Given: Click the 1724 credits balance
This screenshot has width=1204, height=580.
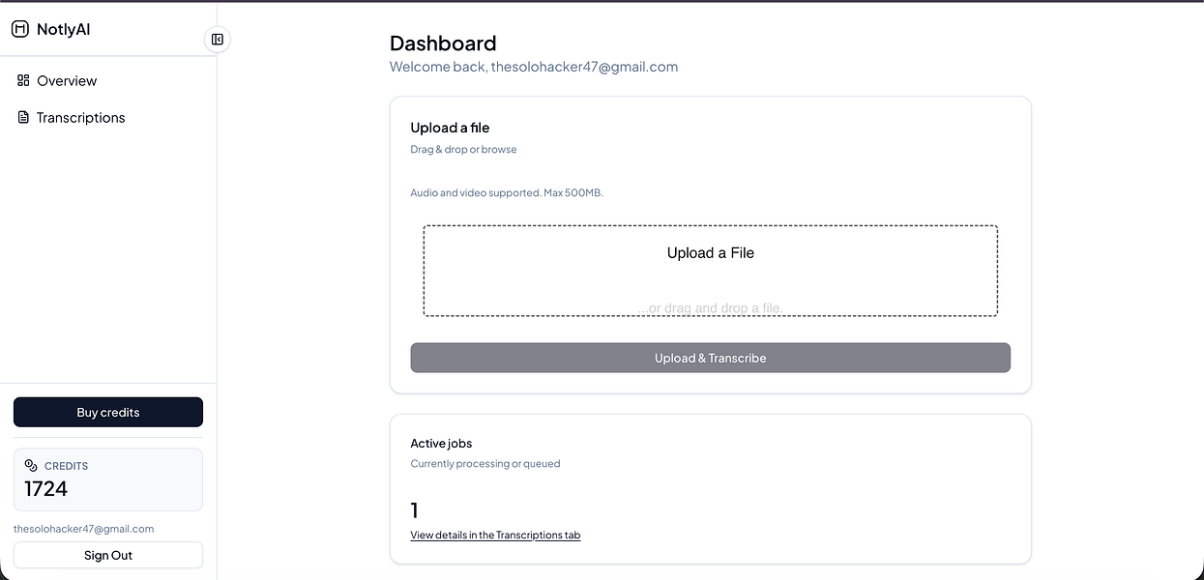Looking at the screenshot, I should pos(46,489).
